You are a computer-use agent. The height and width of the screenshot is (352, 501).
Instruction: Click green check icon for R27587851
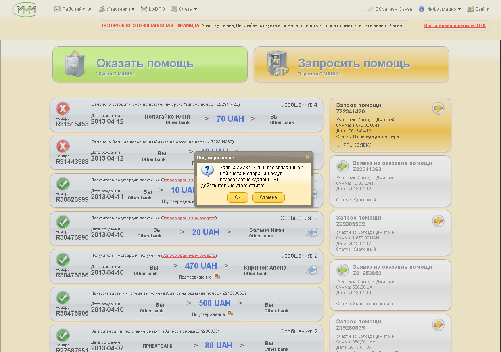point(63,335)
